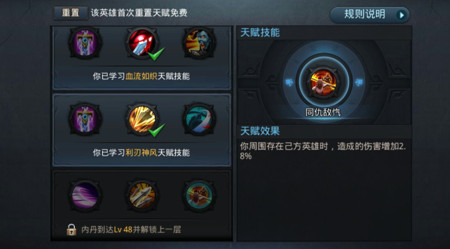Tap the locked teal warrior talent icon

[x=199, y=195]
